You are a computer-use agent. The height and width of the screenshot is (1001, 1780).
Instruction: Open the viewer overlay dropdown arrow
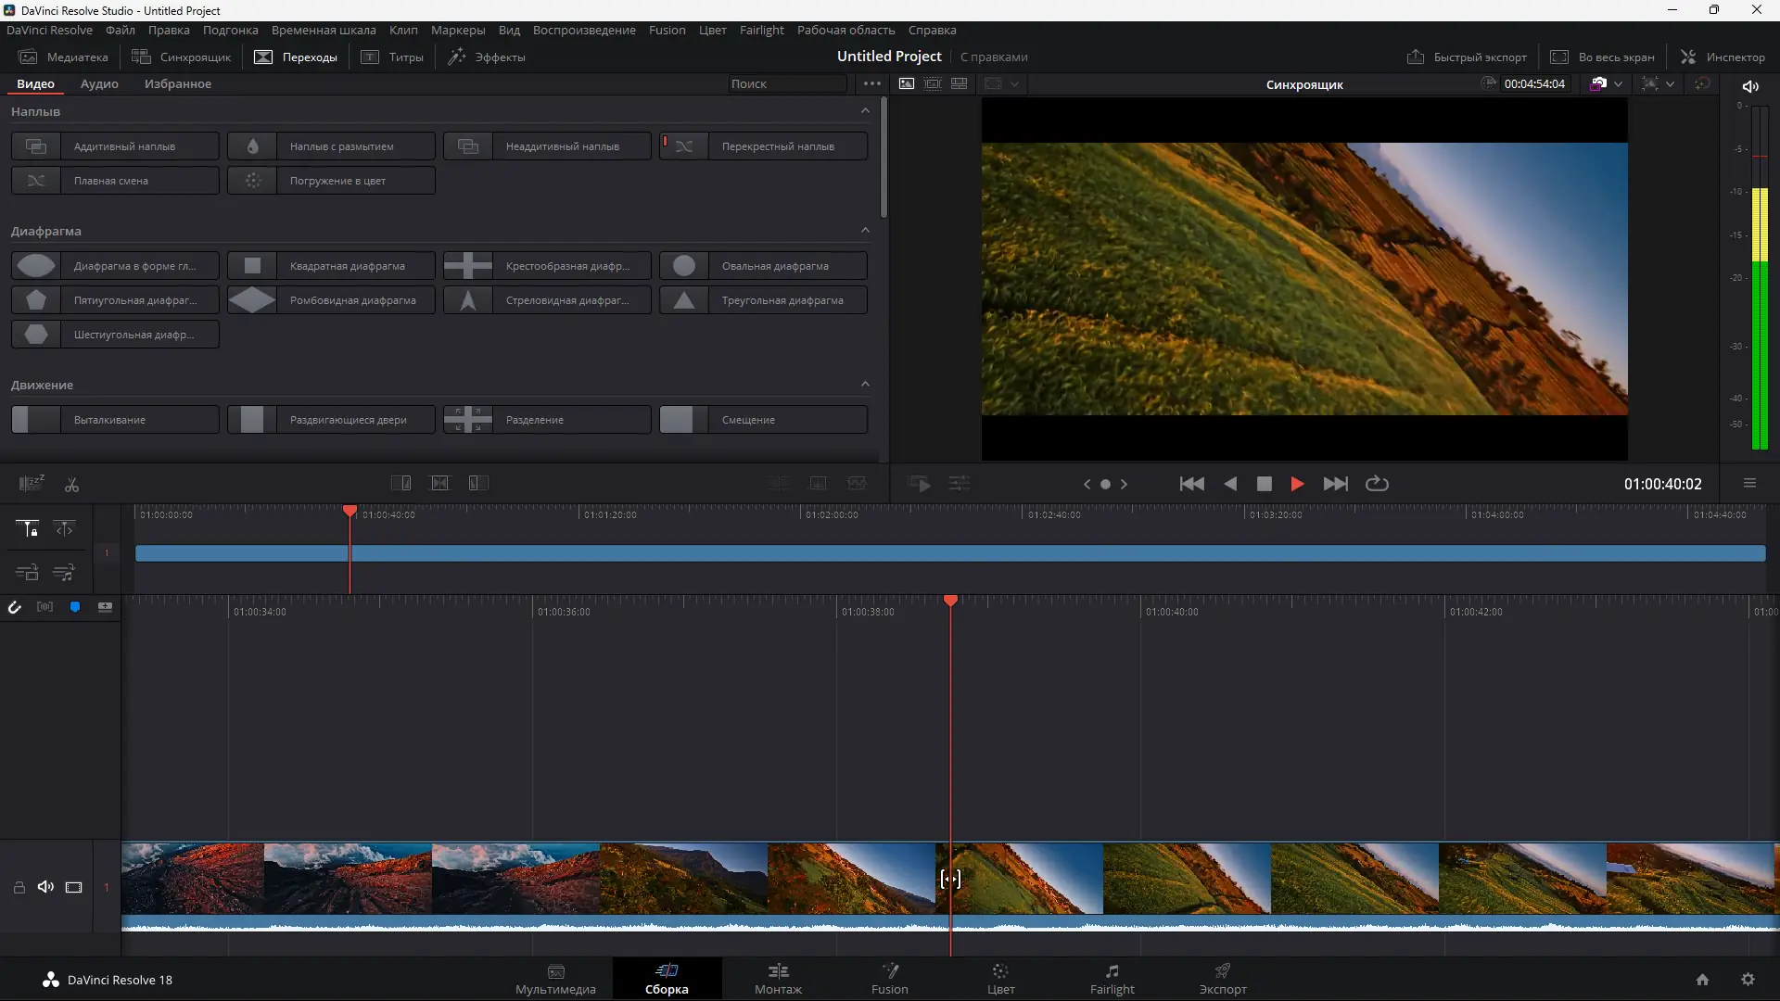coord(1017,83)
